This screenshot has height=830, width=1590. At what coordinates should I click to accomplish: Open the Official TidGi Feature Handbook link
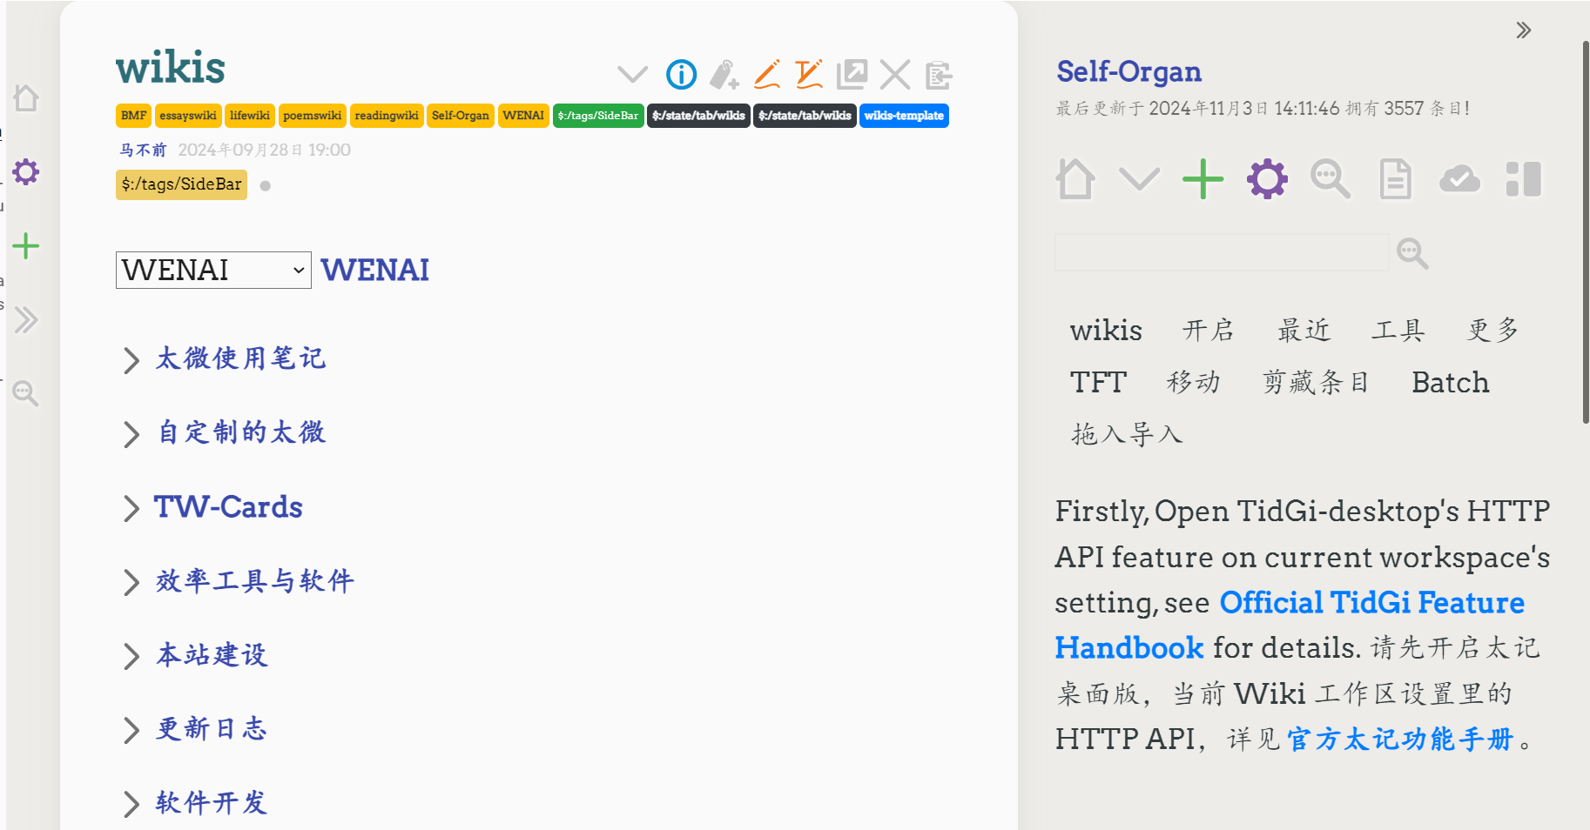tap(1290, 626)
